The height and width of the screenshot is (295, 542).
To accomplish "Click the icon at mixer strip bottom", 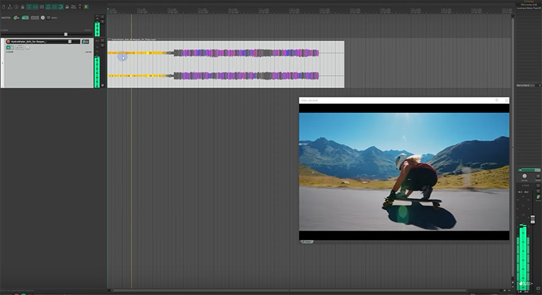I will [538, 288].
